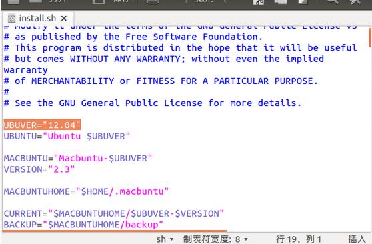Open the tab width 8 dropdown
This screenshot has width=372, height=244.
click(215, 239)
